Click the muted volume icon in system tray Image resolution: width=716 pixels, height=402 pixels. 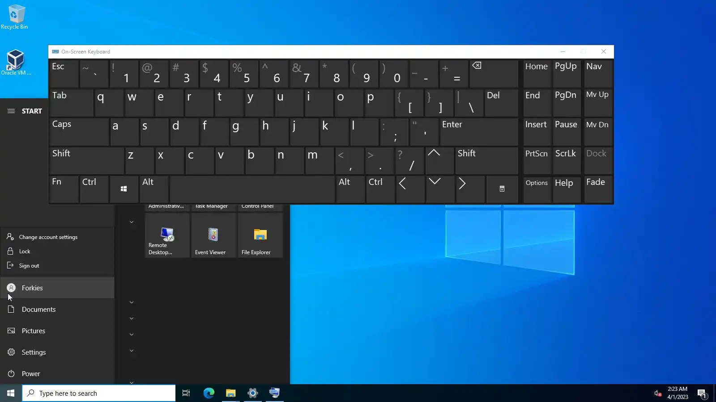coord(658,393)
